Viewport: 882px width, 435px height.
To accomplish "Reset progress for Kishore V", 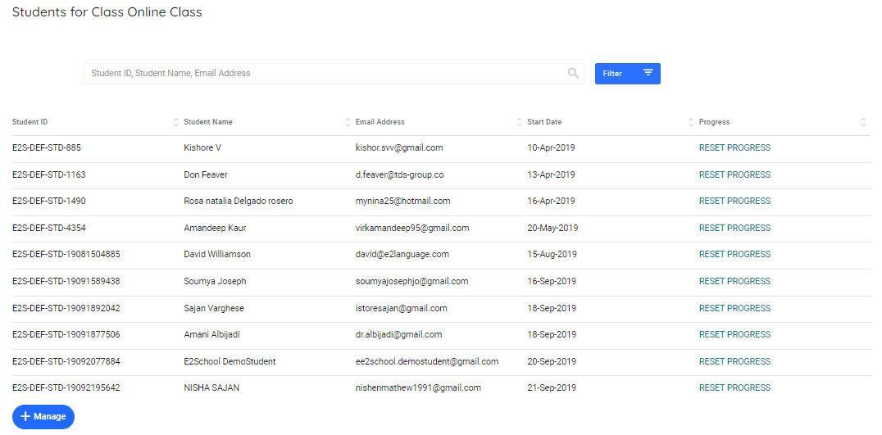I will pos(734,148).
